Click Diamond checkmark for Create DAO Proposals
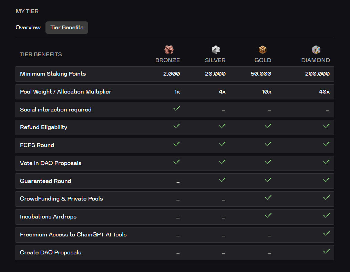 pos(326,251)
